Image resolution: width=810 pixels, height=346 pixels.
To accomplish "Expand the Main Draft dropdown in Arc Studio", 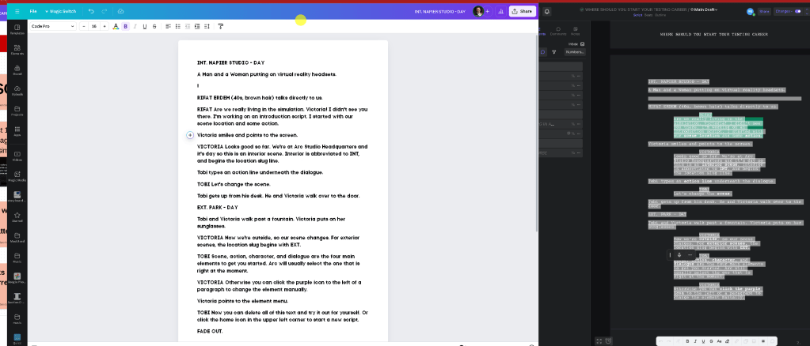I will coord(705,9).
